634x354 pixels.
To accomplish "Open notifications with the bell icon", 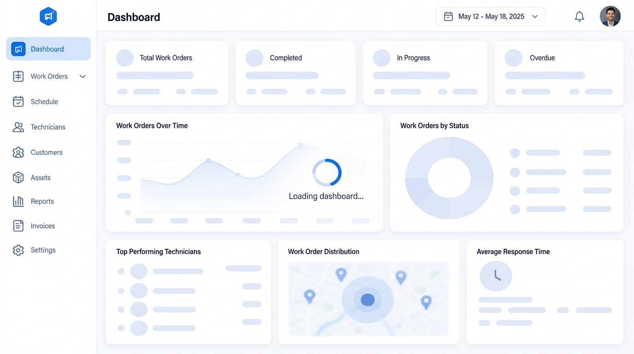I will (x=579, y=17).
